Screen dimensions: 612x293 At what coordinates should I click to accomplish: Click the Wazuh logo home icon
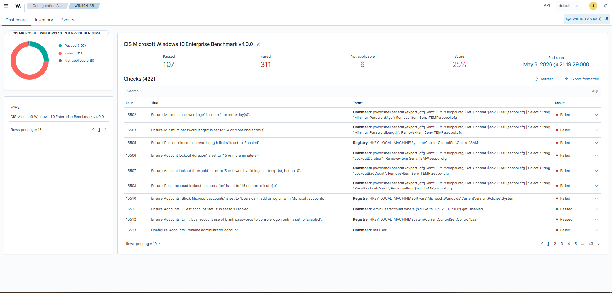point(18,6)
